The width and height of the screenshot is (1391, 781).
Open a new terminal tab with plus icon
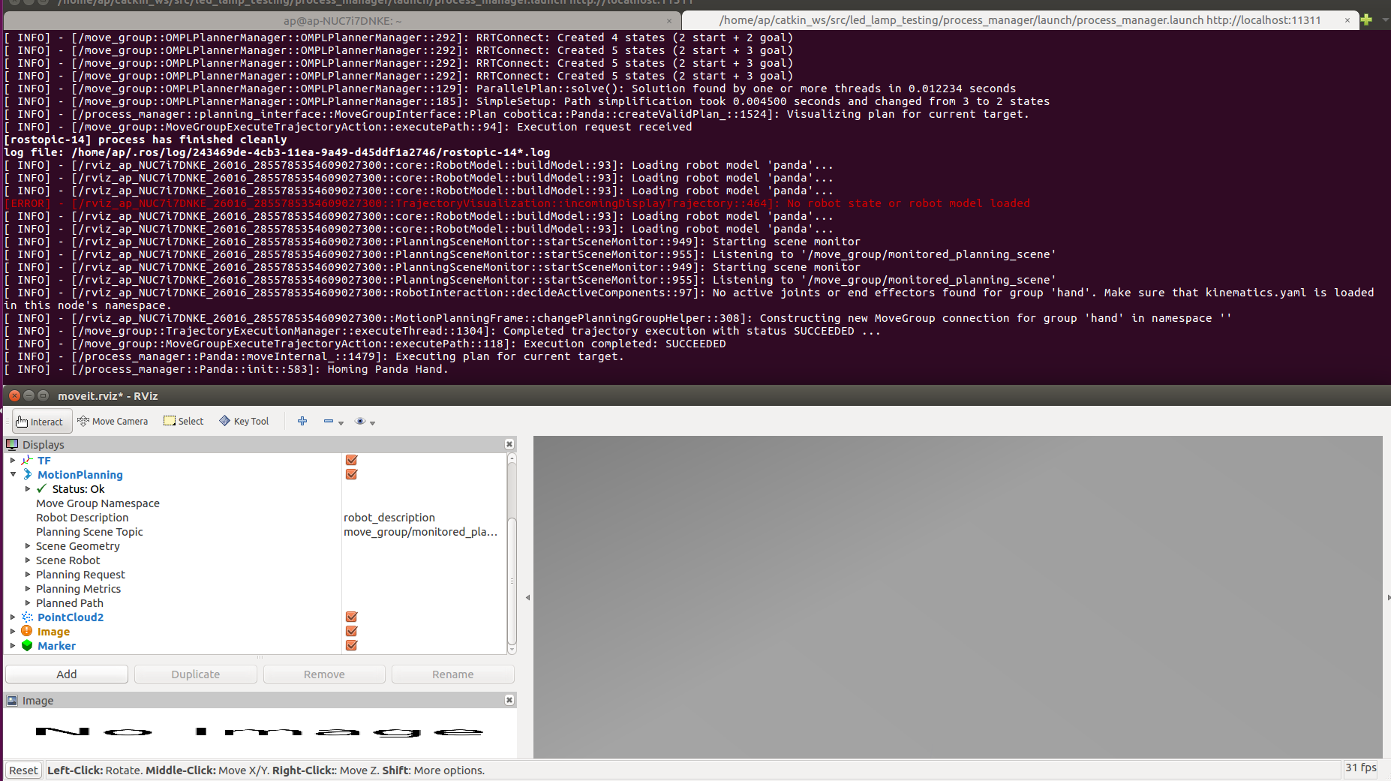pyautogui.click(x=1366, y=20)
